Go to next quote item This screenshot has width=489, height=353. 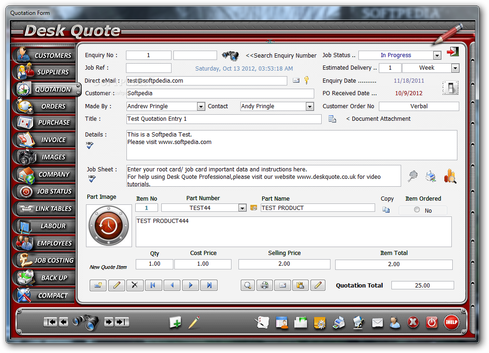(x=191, y=285)
